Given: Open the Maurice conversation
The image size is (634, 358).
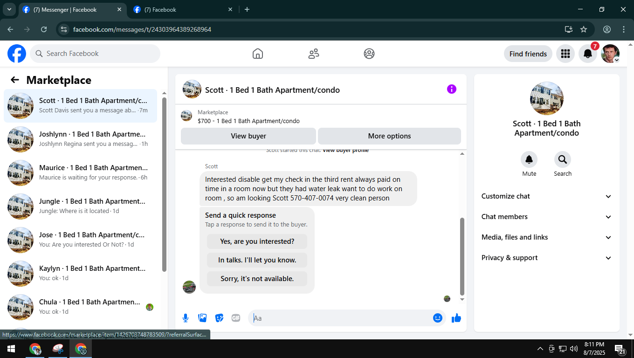Looking at the screenshot, I should (81, 173).
